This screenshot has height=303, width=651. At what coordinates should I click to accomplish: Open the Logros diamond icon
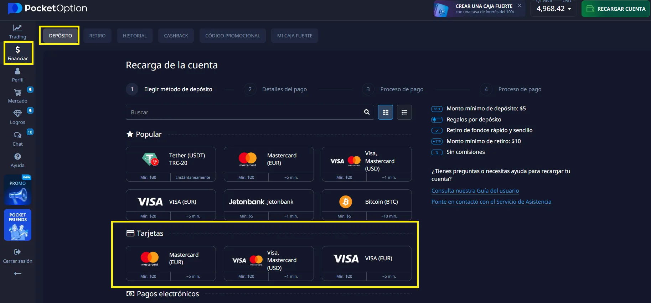click(x=17, y=114)
